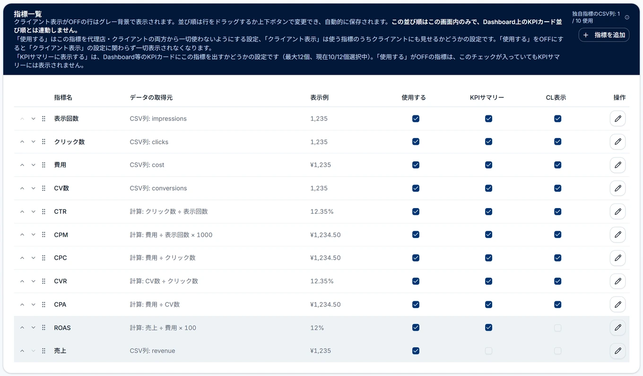Click the 指標一覧 heading
Image resolution: width=643 pixels, height=376 pixels.
[x=28, y=14]
